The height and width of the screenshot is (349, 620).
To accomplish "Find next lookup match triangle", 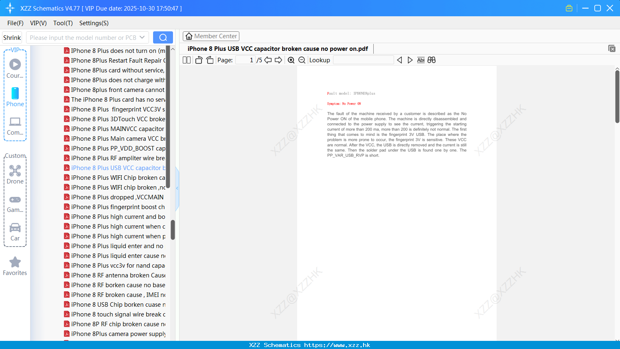I will point(410,60).
